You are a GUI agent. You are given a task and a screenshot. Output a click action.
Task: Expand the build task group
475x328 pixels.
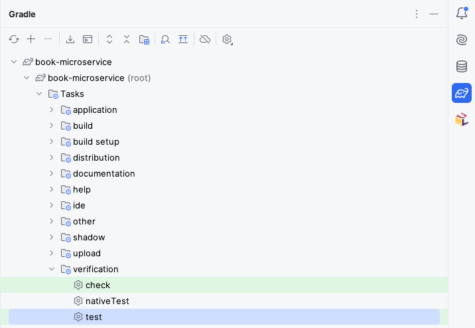pyautogui.click(x=52, y=125)
